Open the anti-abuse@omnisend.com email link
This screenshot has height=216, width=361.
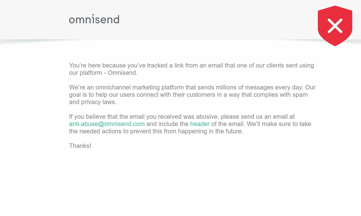107,124
